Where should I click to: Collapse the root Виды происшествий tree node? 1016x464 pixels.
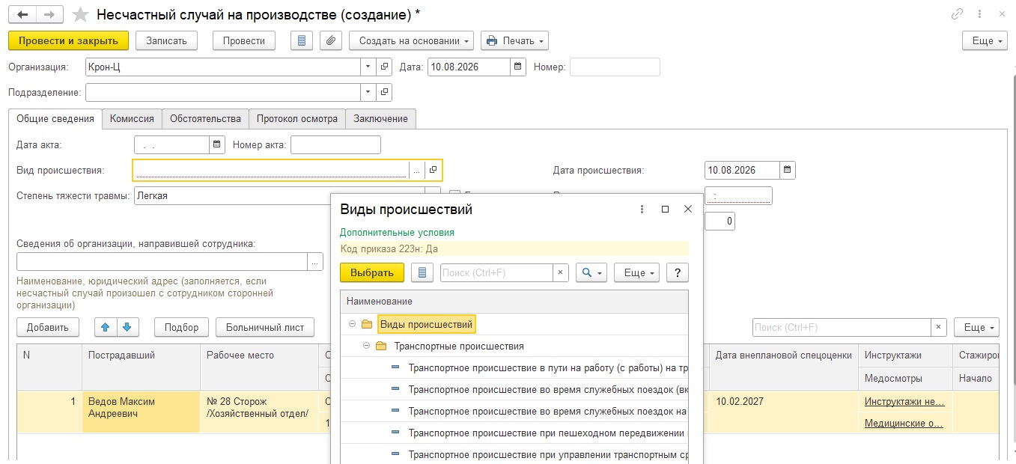point(352,324)
